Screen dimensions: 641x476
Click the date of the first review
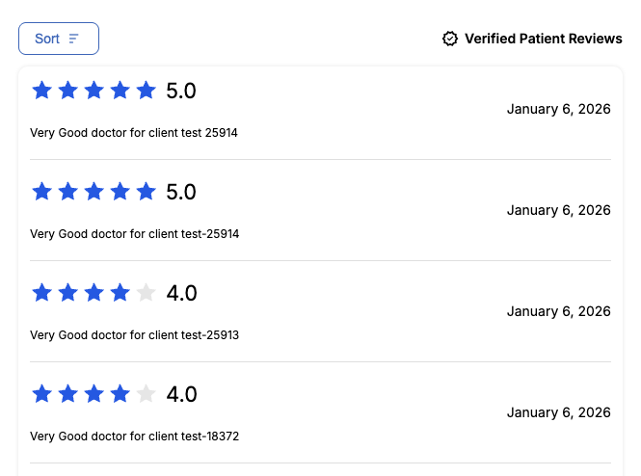[559, 109]
